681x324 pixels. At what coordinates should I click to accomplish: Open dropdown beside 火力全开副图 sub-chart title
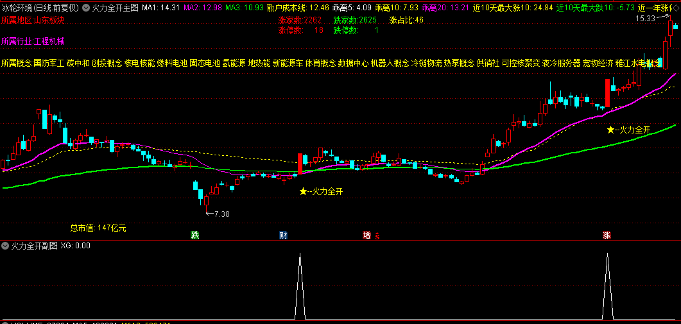coord(5,246)
